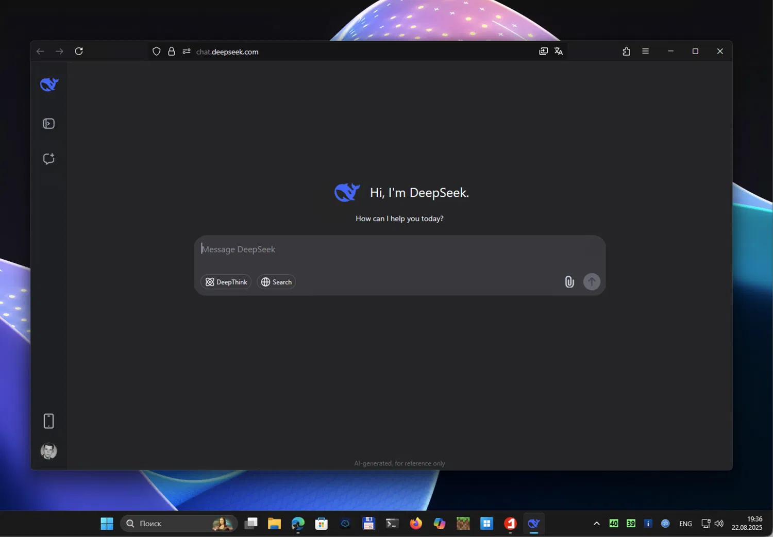Toggle the DeepThink mode button
Image resolution: width=773 pixels, height=537 pixels.
226,282
